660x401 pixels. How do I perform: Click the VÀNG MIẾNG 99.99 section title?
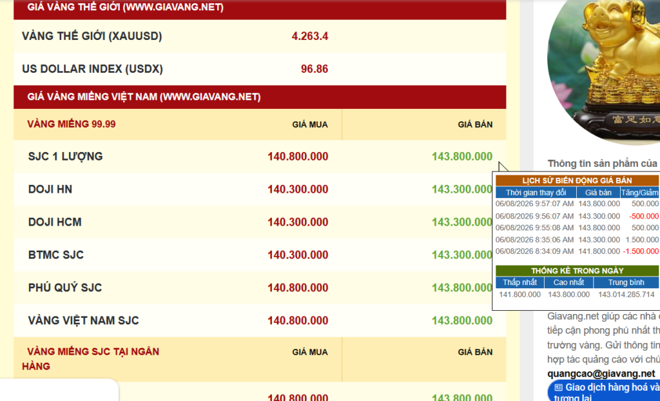(71, 124)
